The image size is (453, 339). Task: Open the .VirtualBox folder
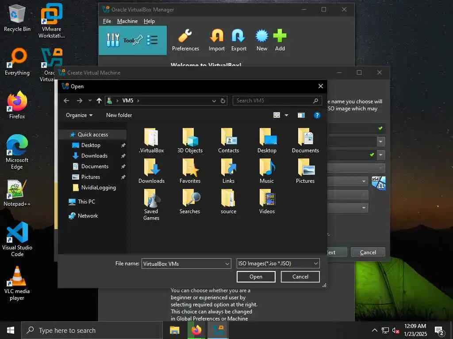pos(151,140)
